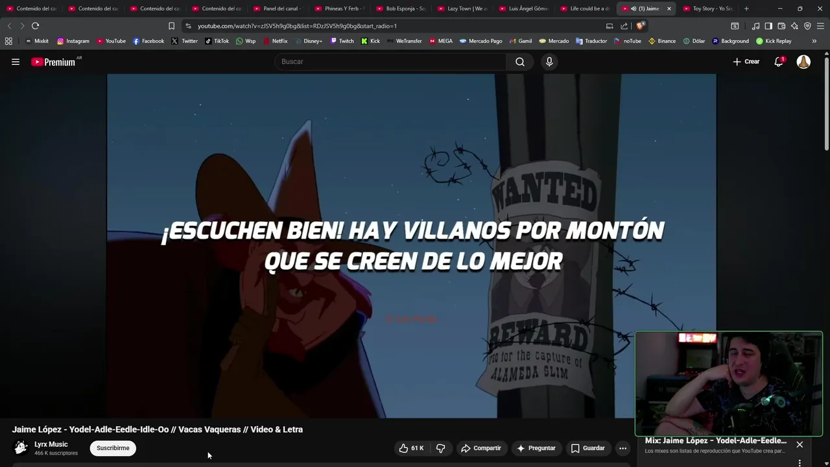830x467 pixels.
Task: Open Mix playlist options three dots
Action: pyautogui.click(x=800, y=462)
